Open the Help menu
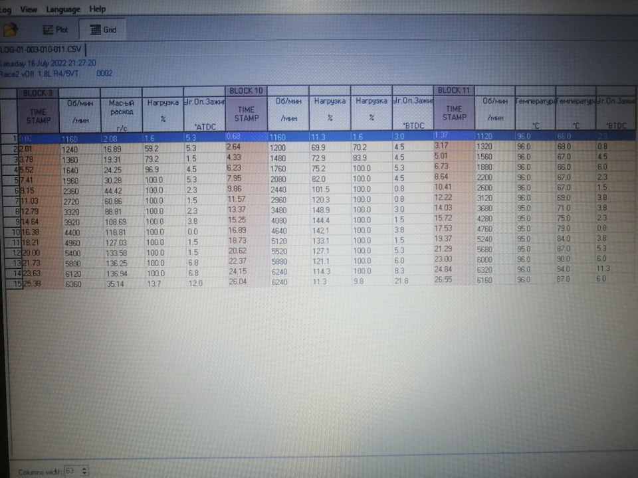 (x=97, y=9)
